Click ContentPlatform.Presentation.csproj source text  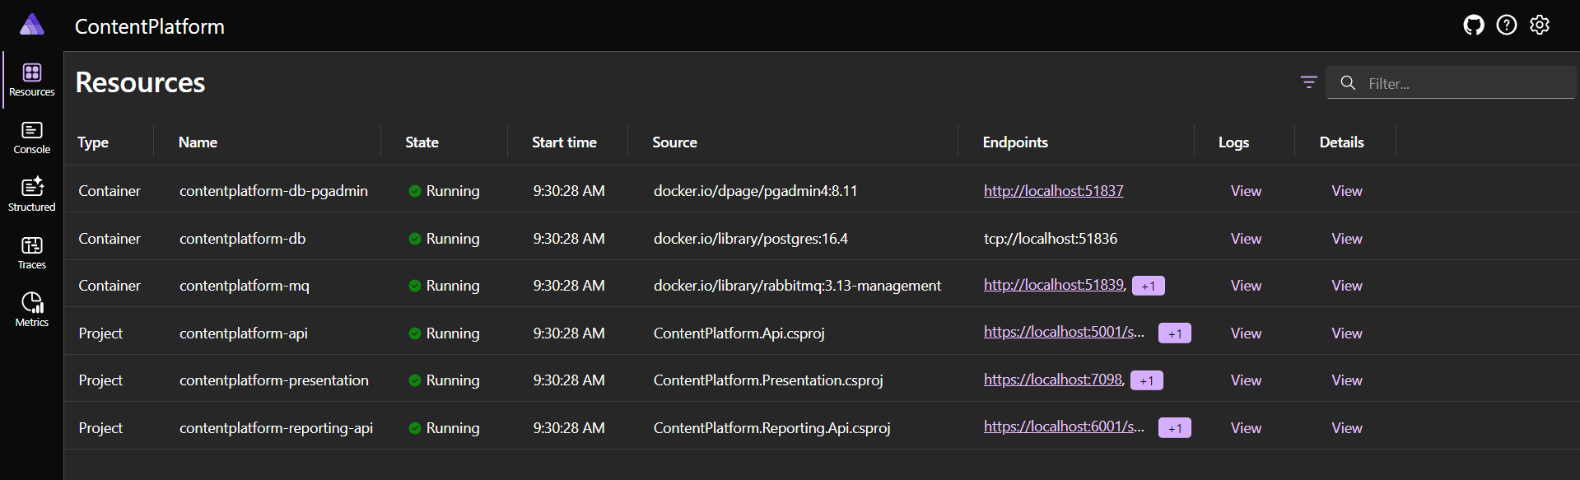click(x=768, y=380)
